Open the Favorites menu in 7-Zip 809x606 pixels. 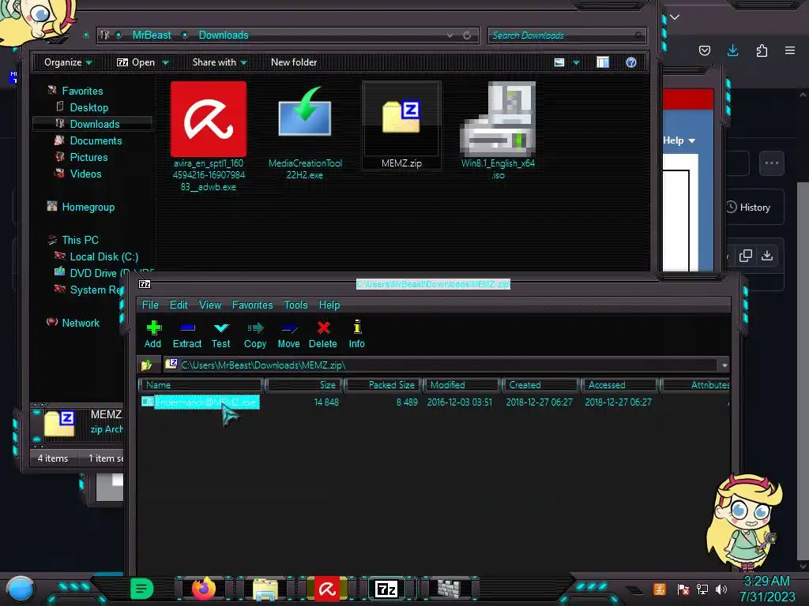tap(252, 305)
